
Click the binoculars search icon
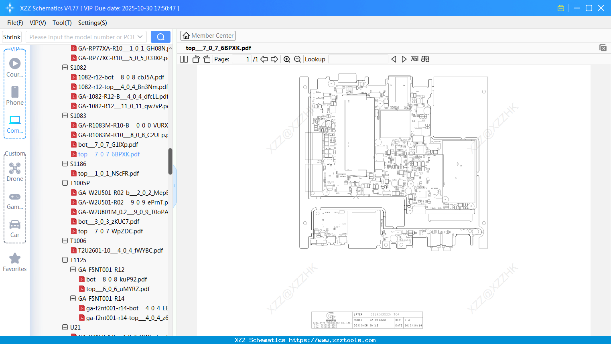click(x=425, y=59)
